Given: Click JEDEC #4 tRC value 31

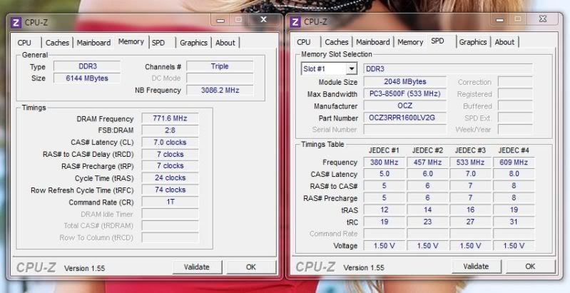Looking at the screenshot, I should coord(514,222).
